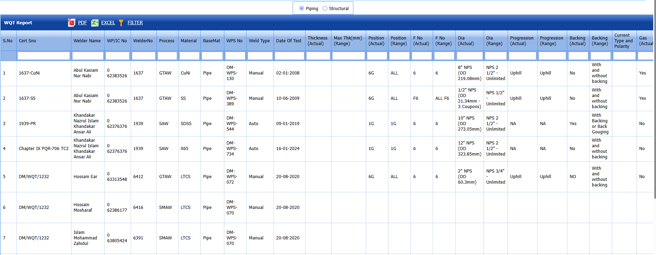This screenshot has height=255, width=656.
Task: Sort by Date Of Test column
Action: click(288, 41)
